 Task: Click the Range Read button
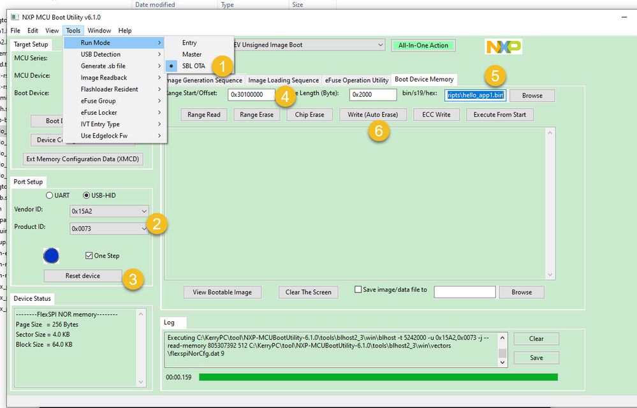click(x=204, y=115)
